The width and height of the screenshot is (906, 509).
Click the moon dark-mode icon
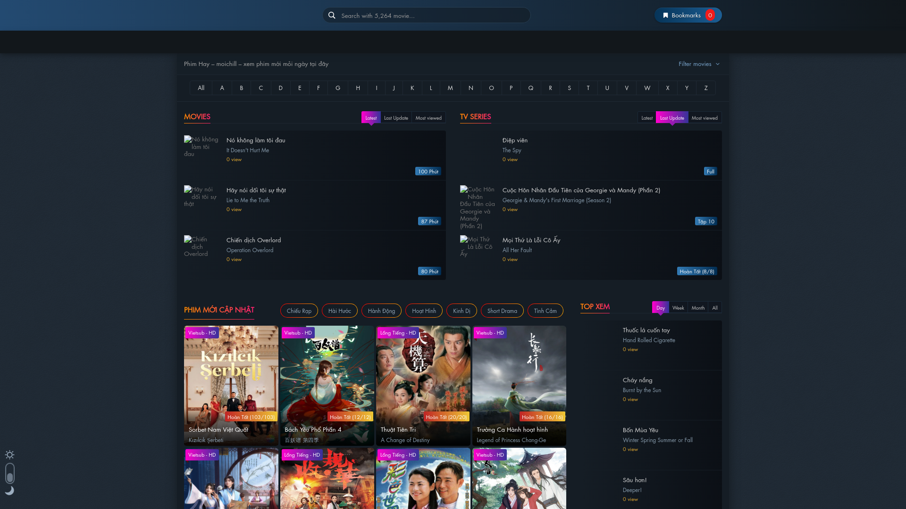[x=9, y=491]
